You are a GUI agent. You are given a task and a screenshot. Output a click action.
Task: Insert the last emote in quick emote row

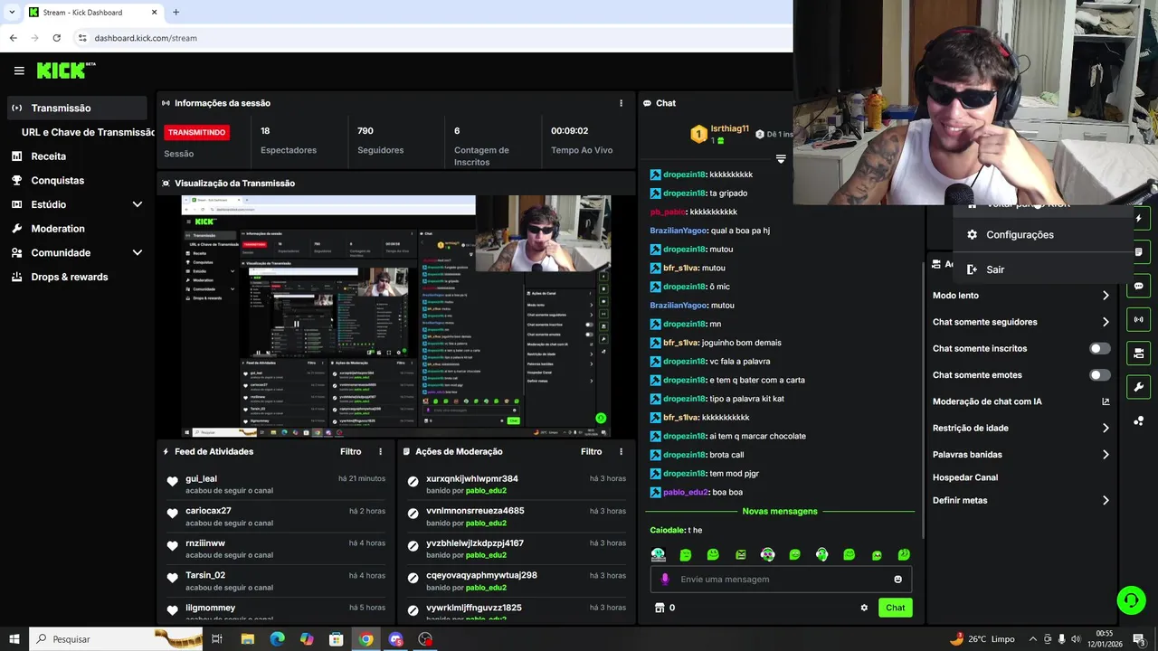(x=904, y=554)
